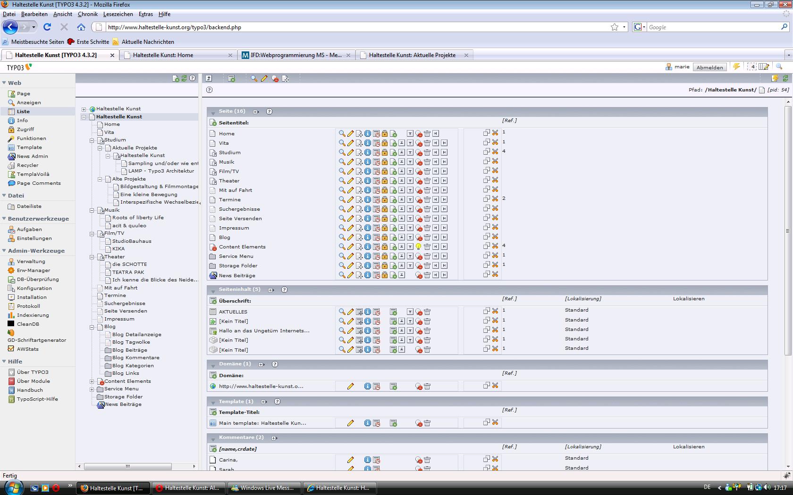Click the Abmelden logout button
This screenshot has height=495, width=793.
709,67
